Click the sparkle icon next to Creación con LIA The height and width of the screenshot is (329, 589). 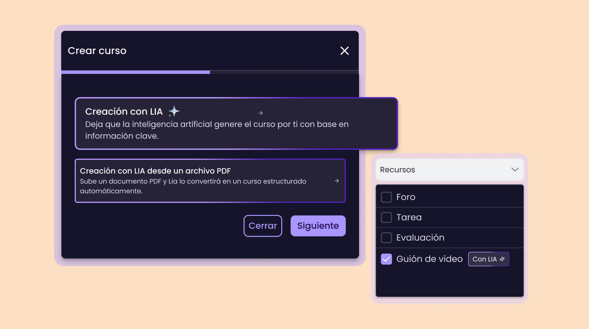tap(174, 111)
